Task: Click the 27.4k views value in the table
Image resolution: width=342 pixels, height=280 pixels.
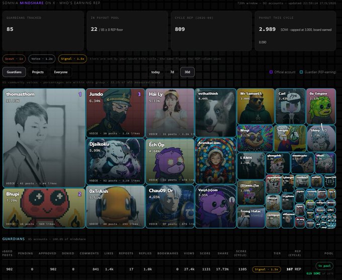Action: (189, 269)
